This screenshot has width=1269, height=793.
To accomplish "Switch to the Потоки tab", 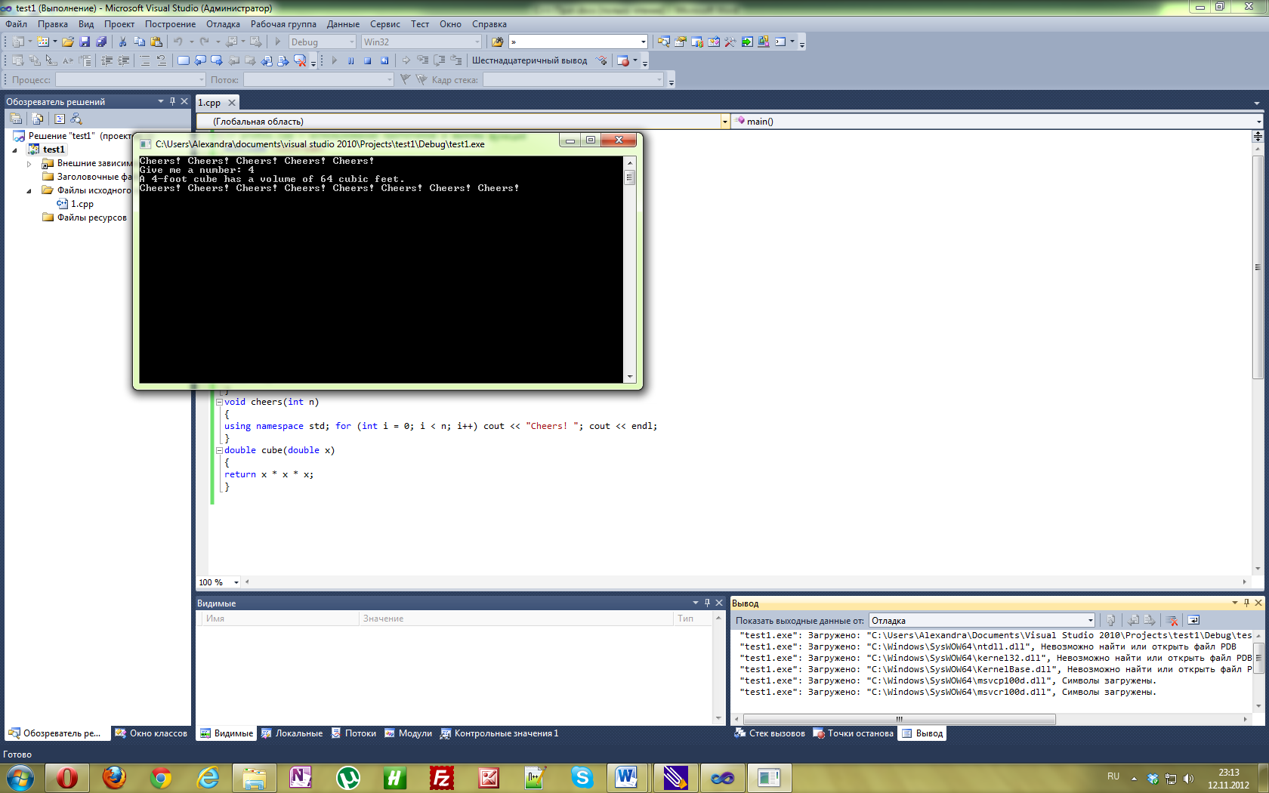I will [x=353, y=733].
